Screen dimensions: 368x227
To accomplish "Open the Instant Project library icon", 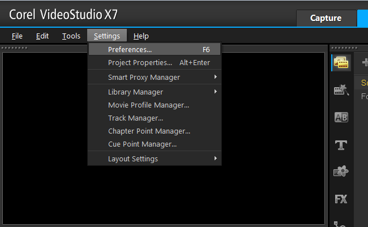I will point(341,90).
